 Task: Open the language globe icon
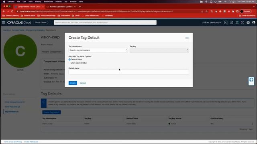pyautogui.click(x=248, y=22)
